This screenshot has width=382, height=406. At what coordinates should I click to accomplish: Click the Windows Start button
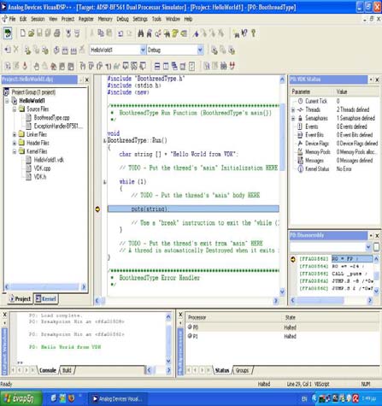tap(21, 398)
